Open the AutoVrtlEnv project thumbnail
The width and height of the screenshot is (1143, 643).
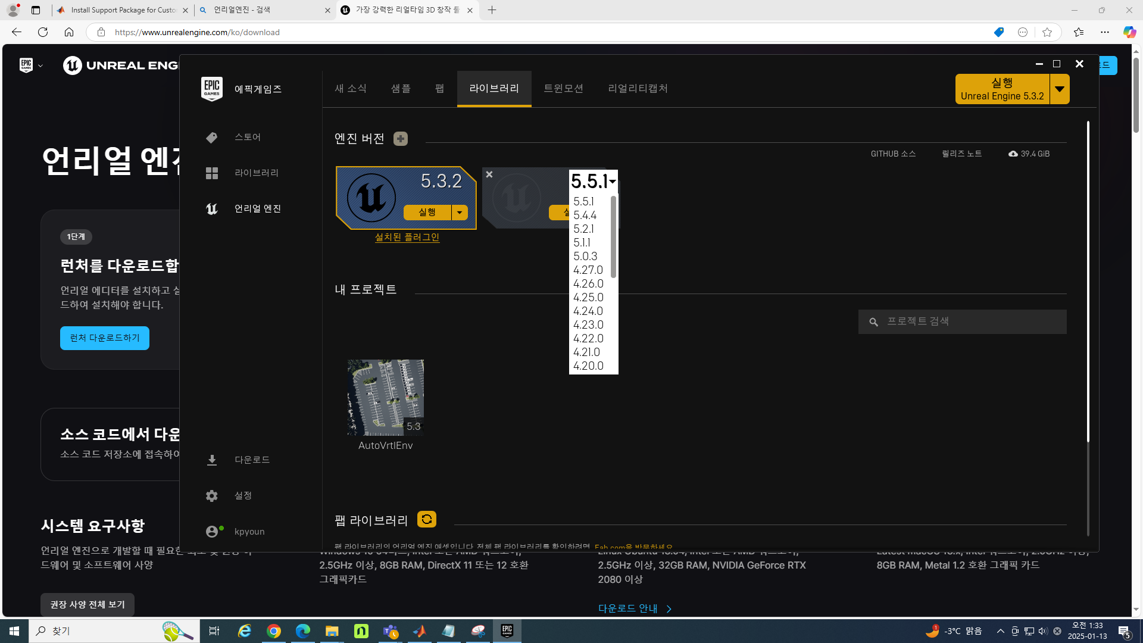coord(386,397)
